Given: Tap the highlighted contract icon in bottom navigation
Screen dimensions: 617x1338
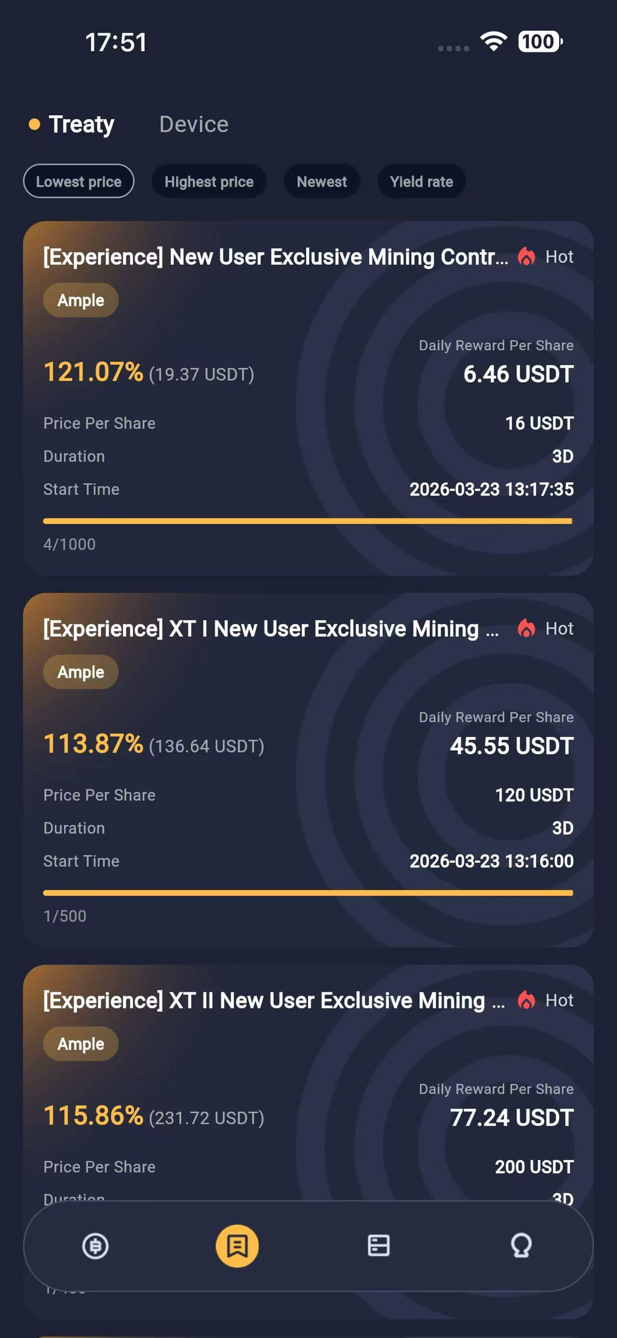Looking at the screenshot, I should point(237,1245).
